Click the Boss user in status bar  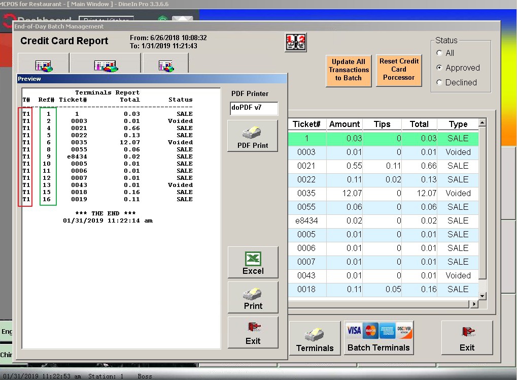click(145, 376)
